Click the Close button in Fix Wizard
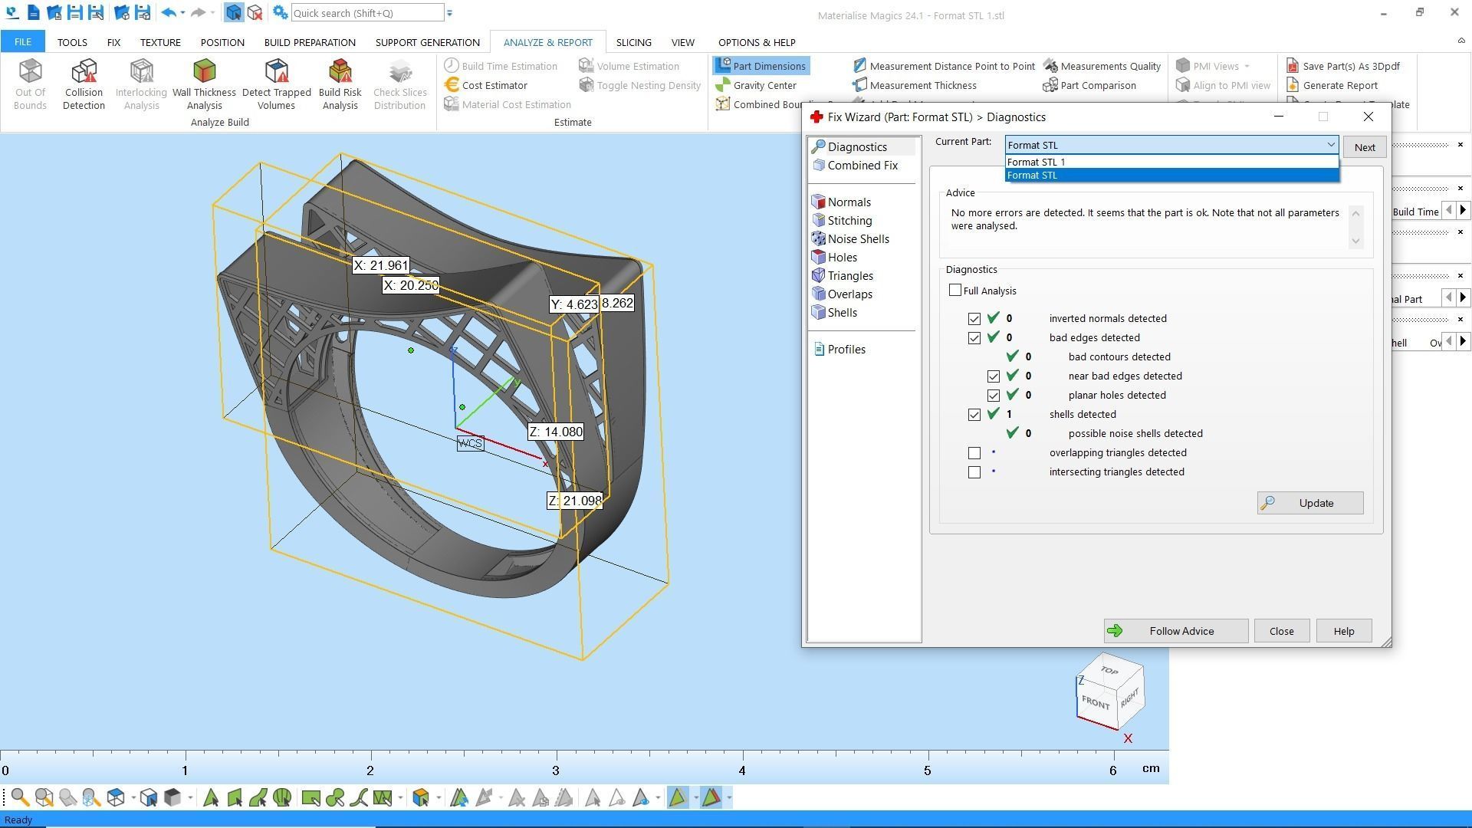Image resolution: width=1472 pixels, height=828 pixels. click(x=1282, y=631)
